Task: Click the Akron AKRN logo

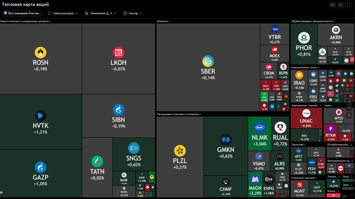Action: (x=336, y=30)
